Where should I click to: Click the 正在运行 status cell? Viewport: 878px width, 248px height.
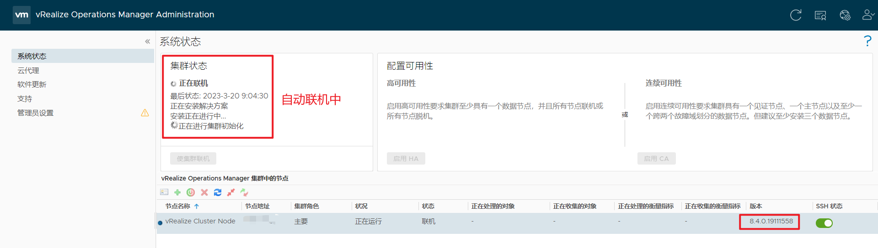(x=368, y=221)
